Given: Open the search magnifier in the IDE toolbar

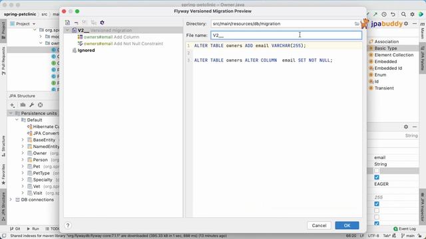Looking at the screenshot, I should (403, 14).
